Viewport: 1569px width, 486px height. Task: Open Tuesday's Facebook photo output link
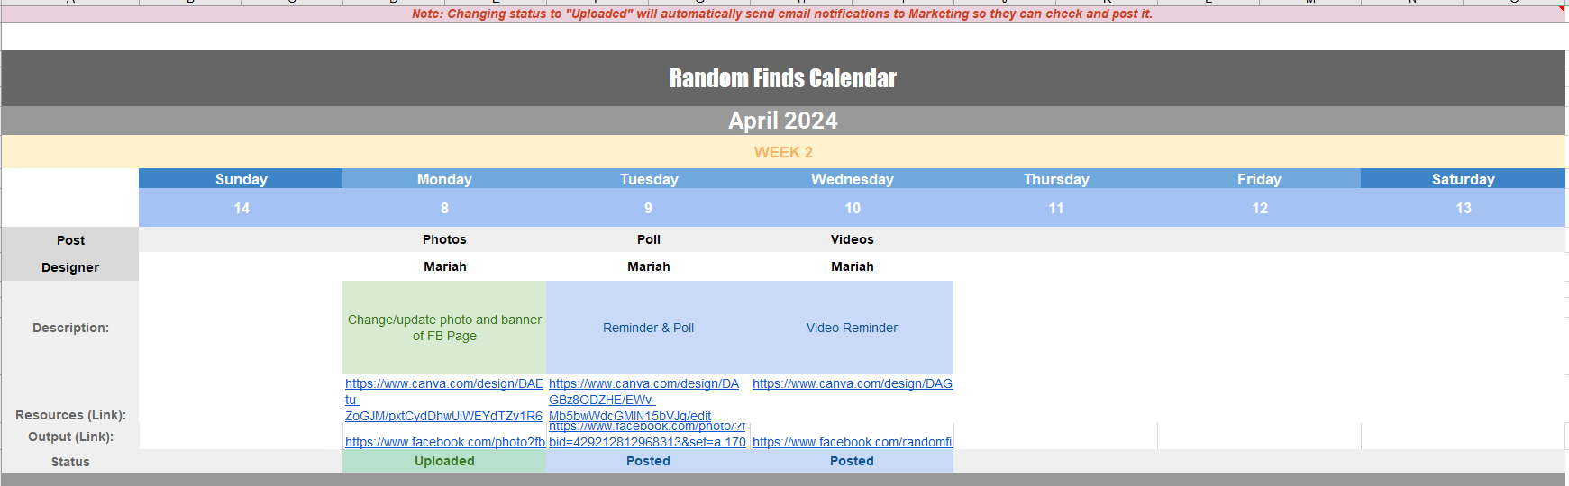(647, 442)
